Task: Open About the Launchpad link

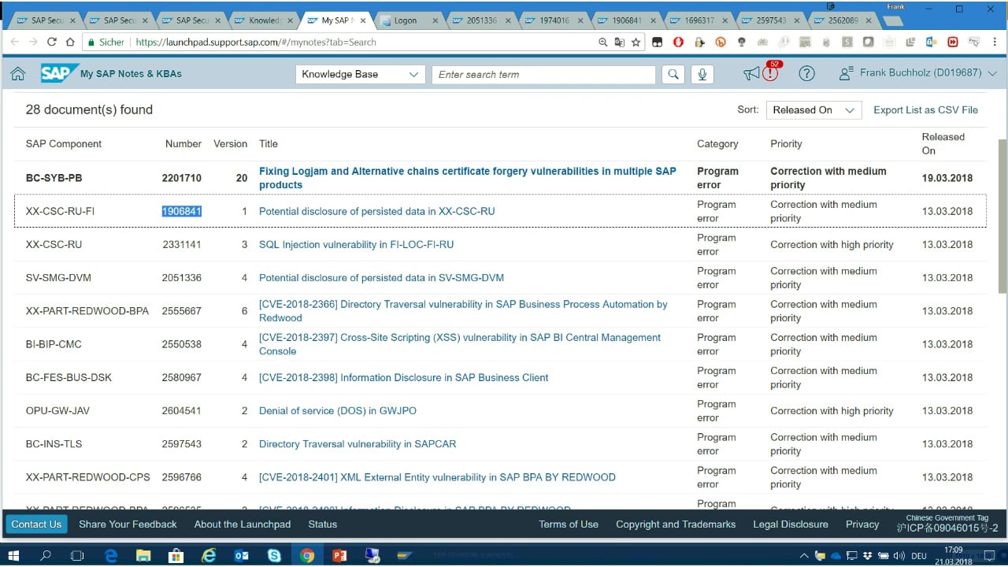Action: (243, 524)
